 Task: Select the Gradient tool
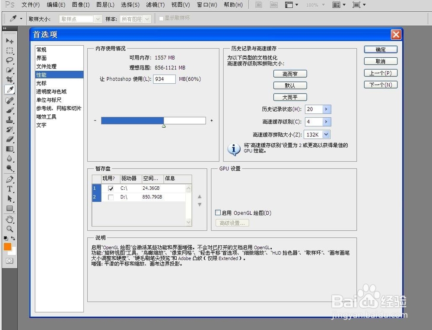pos(10,149)
